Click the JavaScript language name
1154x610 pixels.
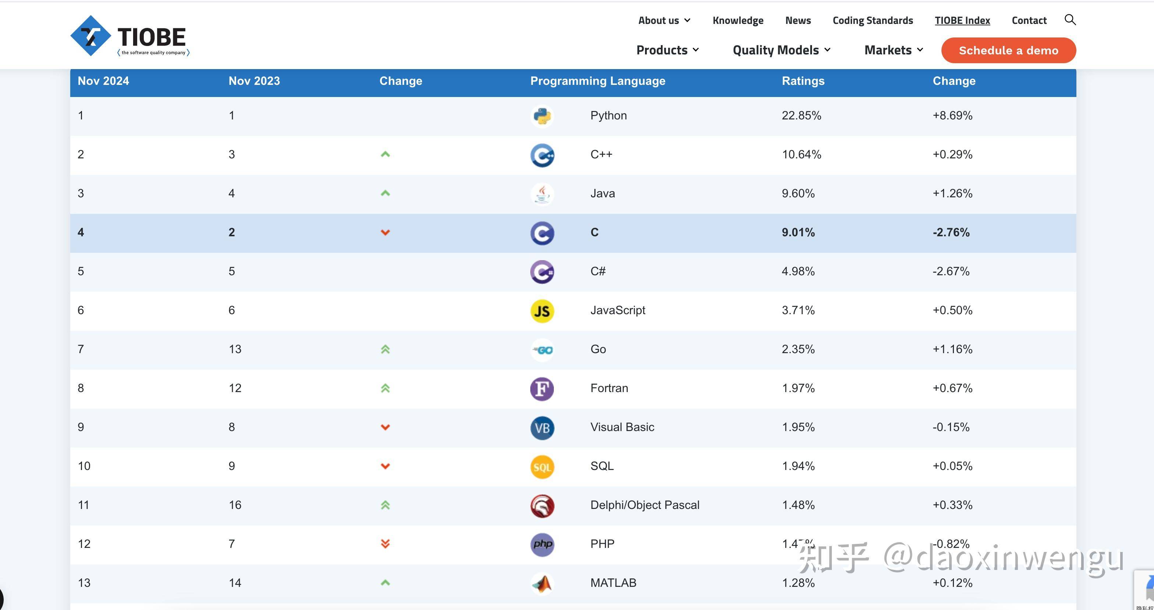tap(617, 310)
